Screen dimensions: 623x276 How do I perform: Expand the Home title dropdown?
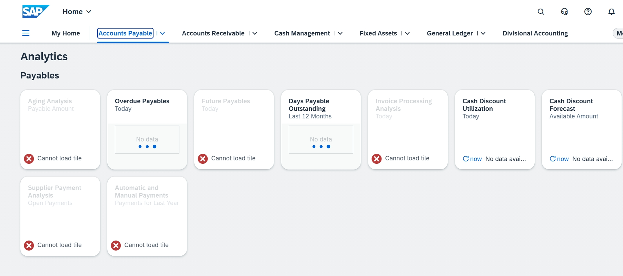(89, 12)
